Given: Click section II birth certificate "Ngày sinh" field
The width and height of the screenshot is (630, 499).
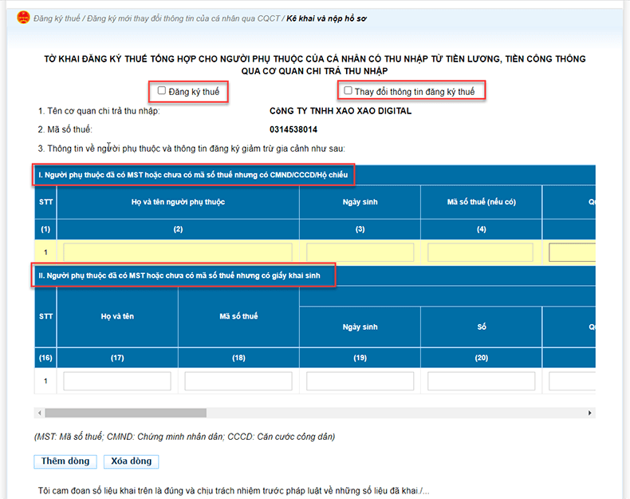Looking at the screenshot, I should [x=360, y=382].
